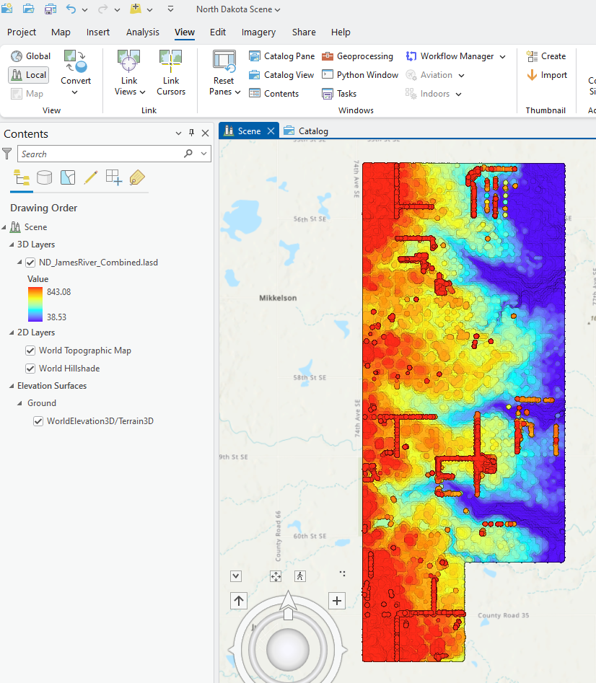Open the Tasks pane
The width and height of the screenshot is (596, 683).
coord(339,94)
